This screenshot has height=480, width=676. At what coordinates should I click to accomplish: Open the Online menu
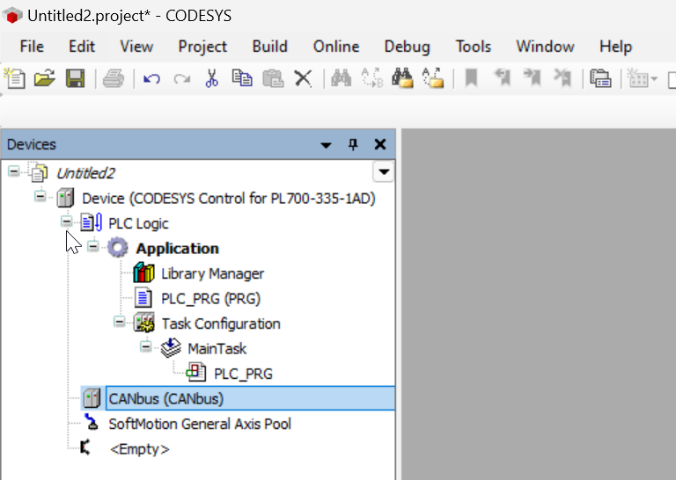(x=336, y=47)
